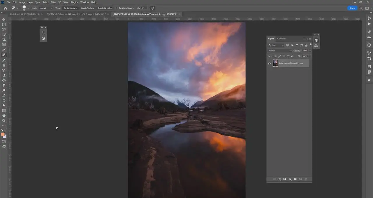Select the Horizontal Type tool
This screenshot has height=198, width=373.
[x=4, y=100]
